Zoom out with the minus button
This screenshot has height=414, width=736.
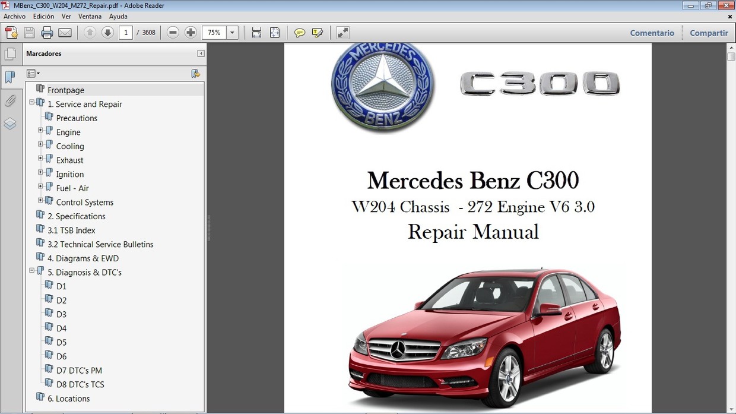173,33
